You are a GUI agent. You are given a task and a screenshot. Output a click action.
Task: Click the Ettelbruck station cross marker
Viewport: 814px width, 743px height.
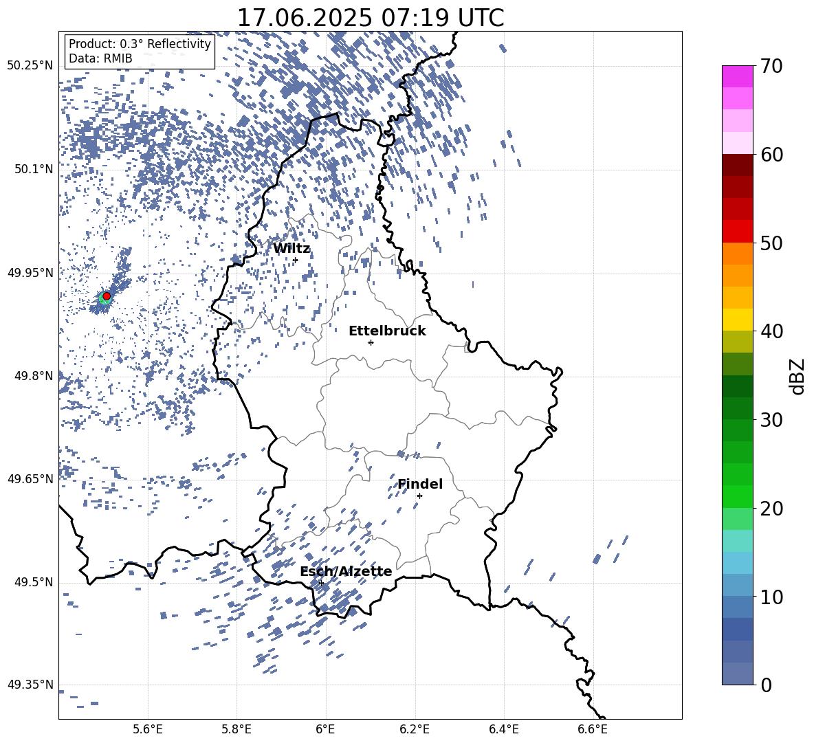[371, 342]
